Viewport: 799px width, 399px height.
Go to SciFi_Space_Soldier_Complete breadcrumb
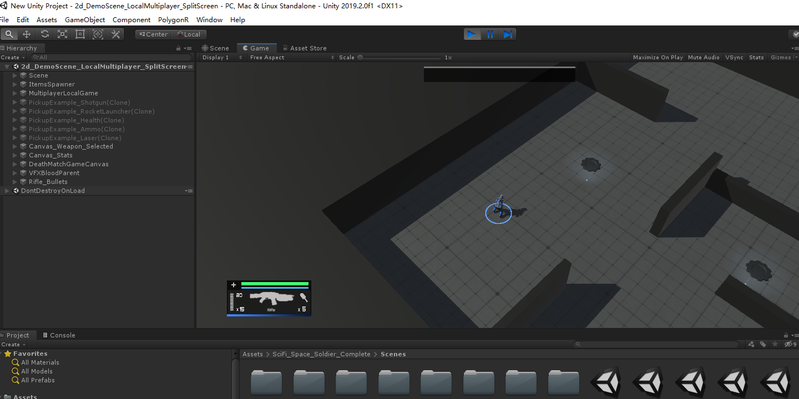click(x=321, y=354)
